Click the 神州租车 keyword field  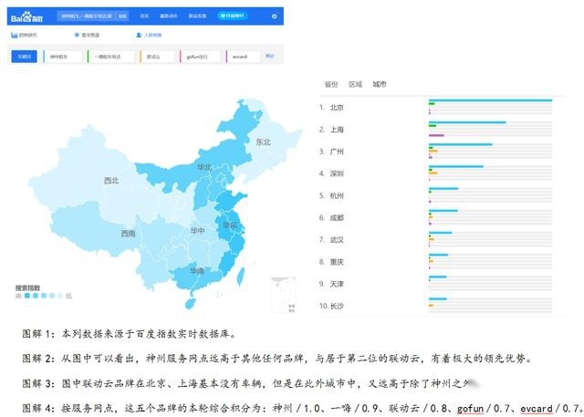[63, 57]
